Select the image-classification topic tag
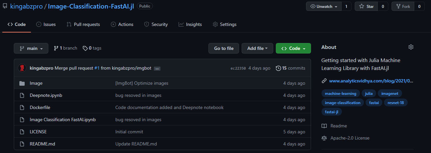This screenshot has height=153, width=431. pos(343,103)
